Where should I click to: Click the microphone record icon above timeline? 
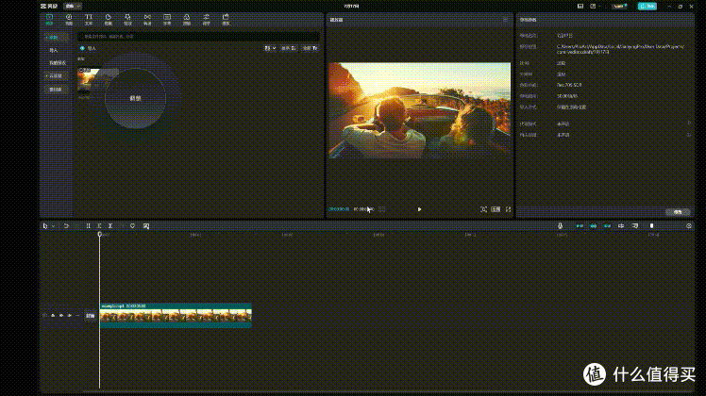(560, 226)
